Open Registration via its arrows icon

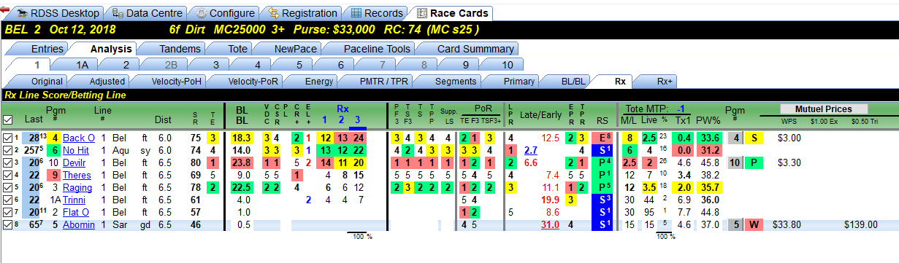274,13
